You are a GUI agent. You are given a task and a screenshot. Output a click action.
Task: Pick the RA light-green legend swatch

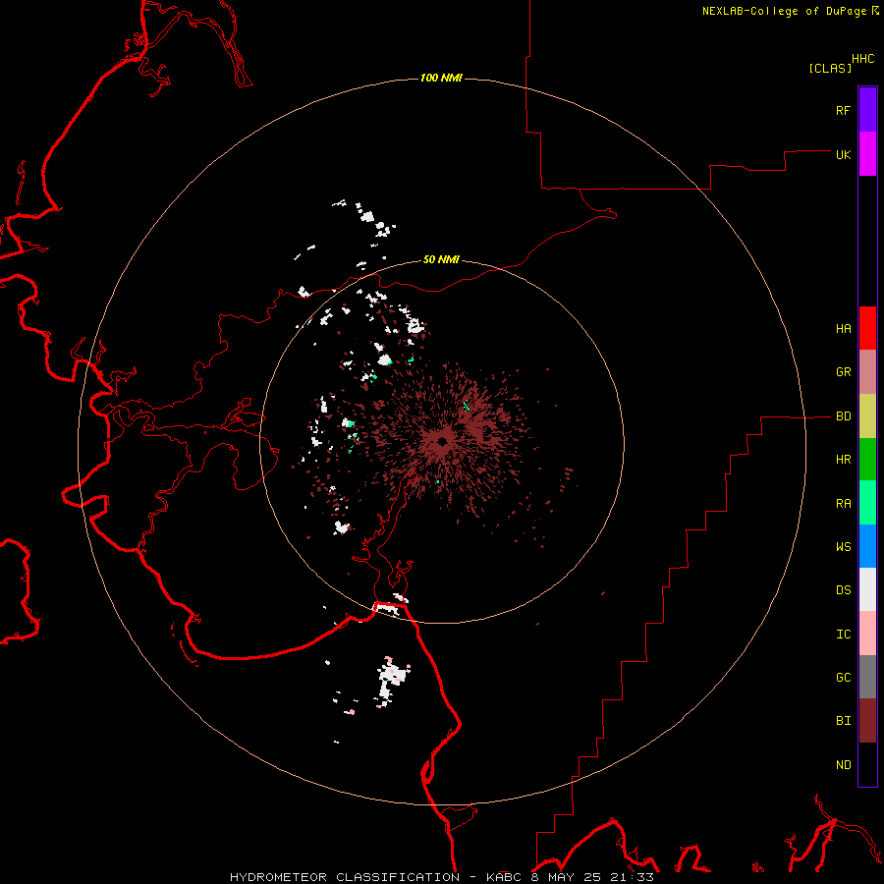click(x=867, y=503)
